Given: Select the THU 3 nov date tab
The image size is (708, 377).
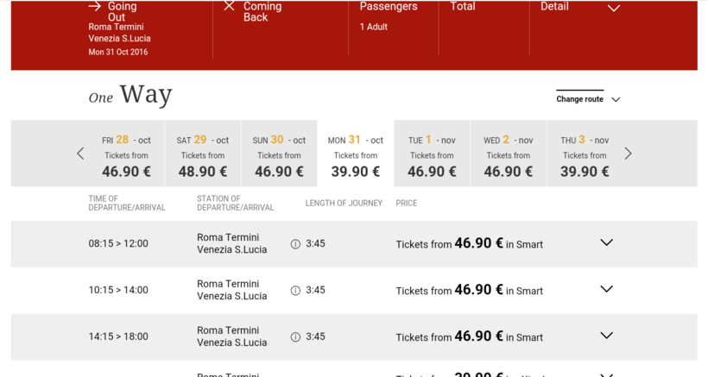Looking at the screenshot, I should (585, 154).
